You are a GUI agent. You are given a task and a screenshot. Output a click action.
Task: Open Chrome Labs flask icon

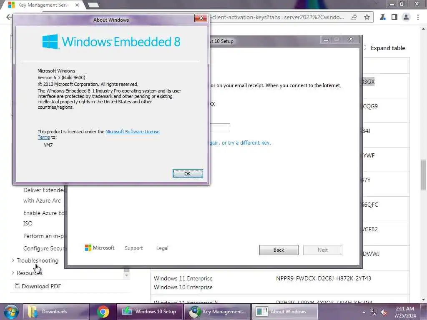pyautogui.click(x=383, y=17)
